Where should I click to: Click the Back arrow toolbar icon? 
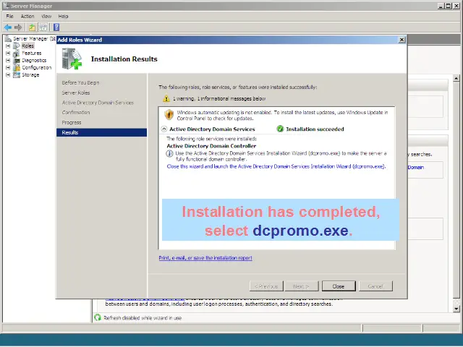(8, 27)
